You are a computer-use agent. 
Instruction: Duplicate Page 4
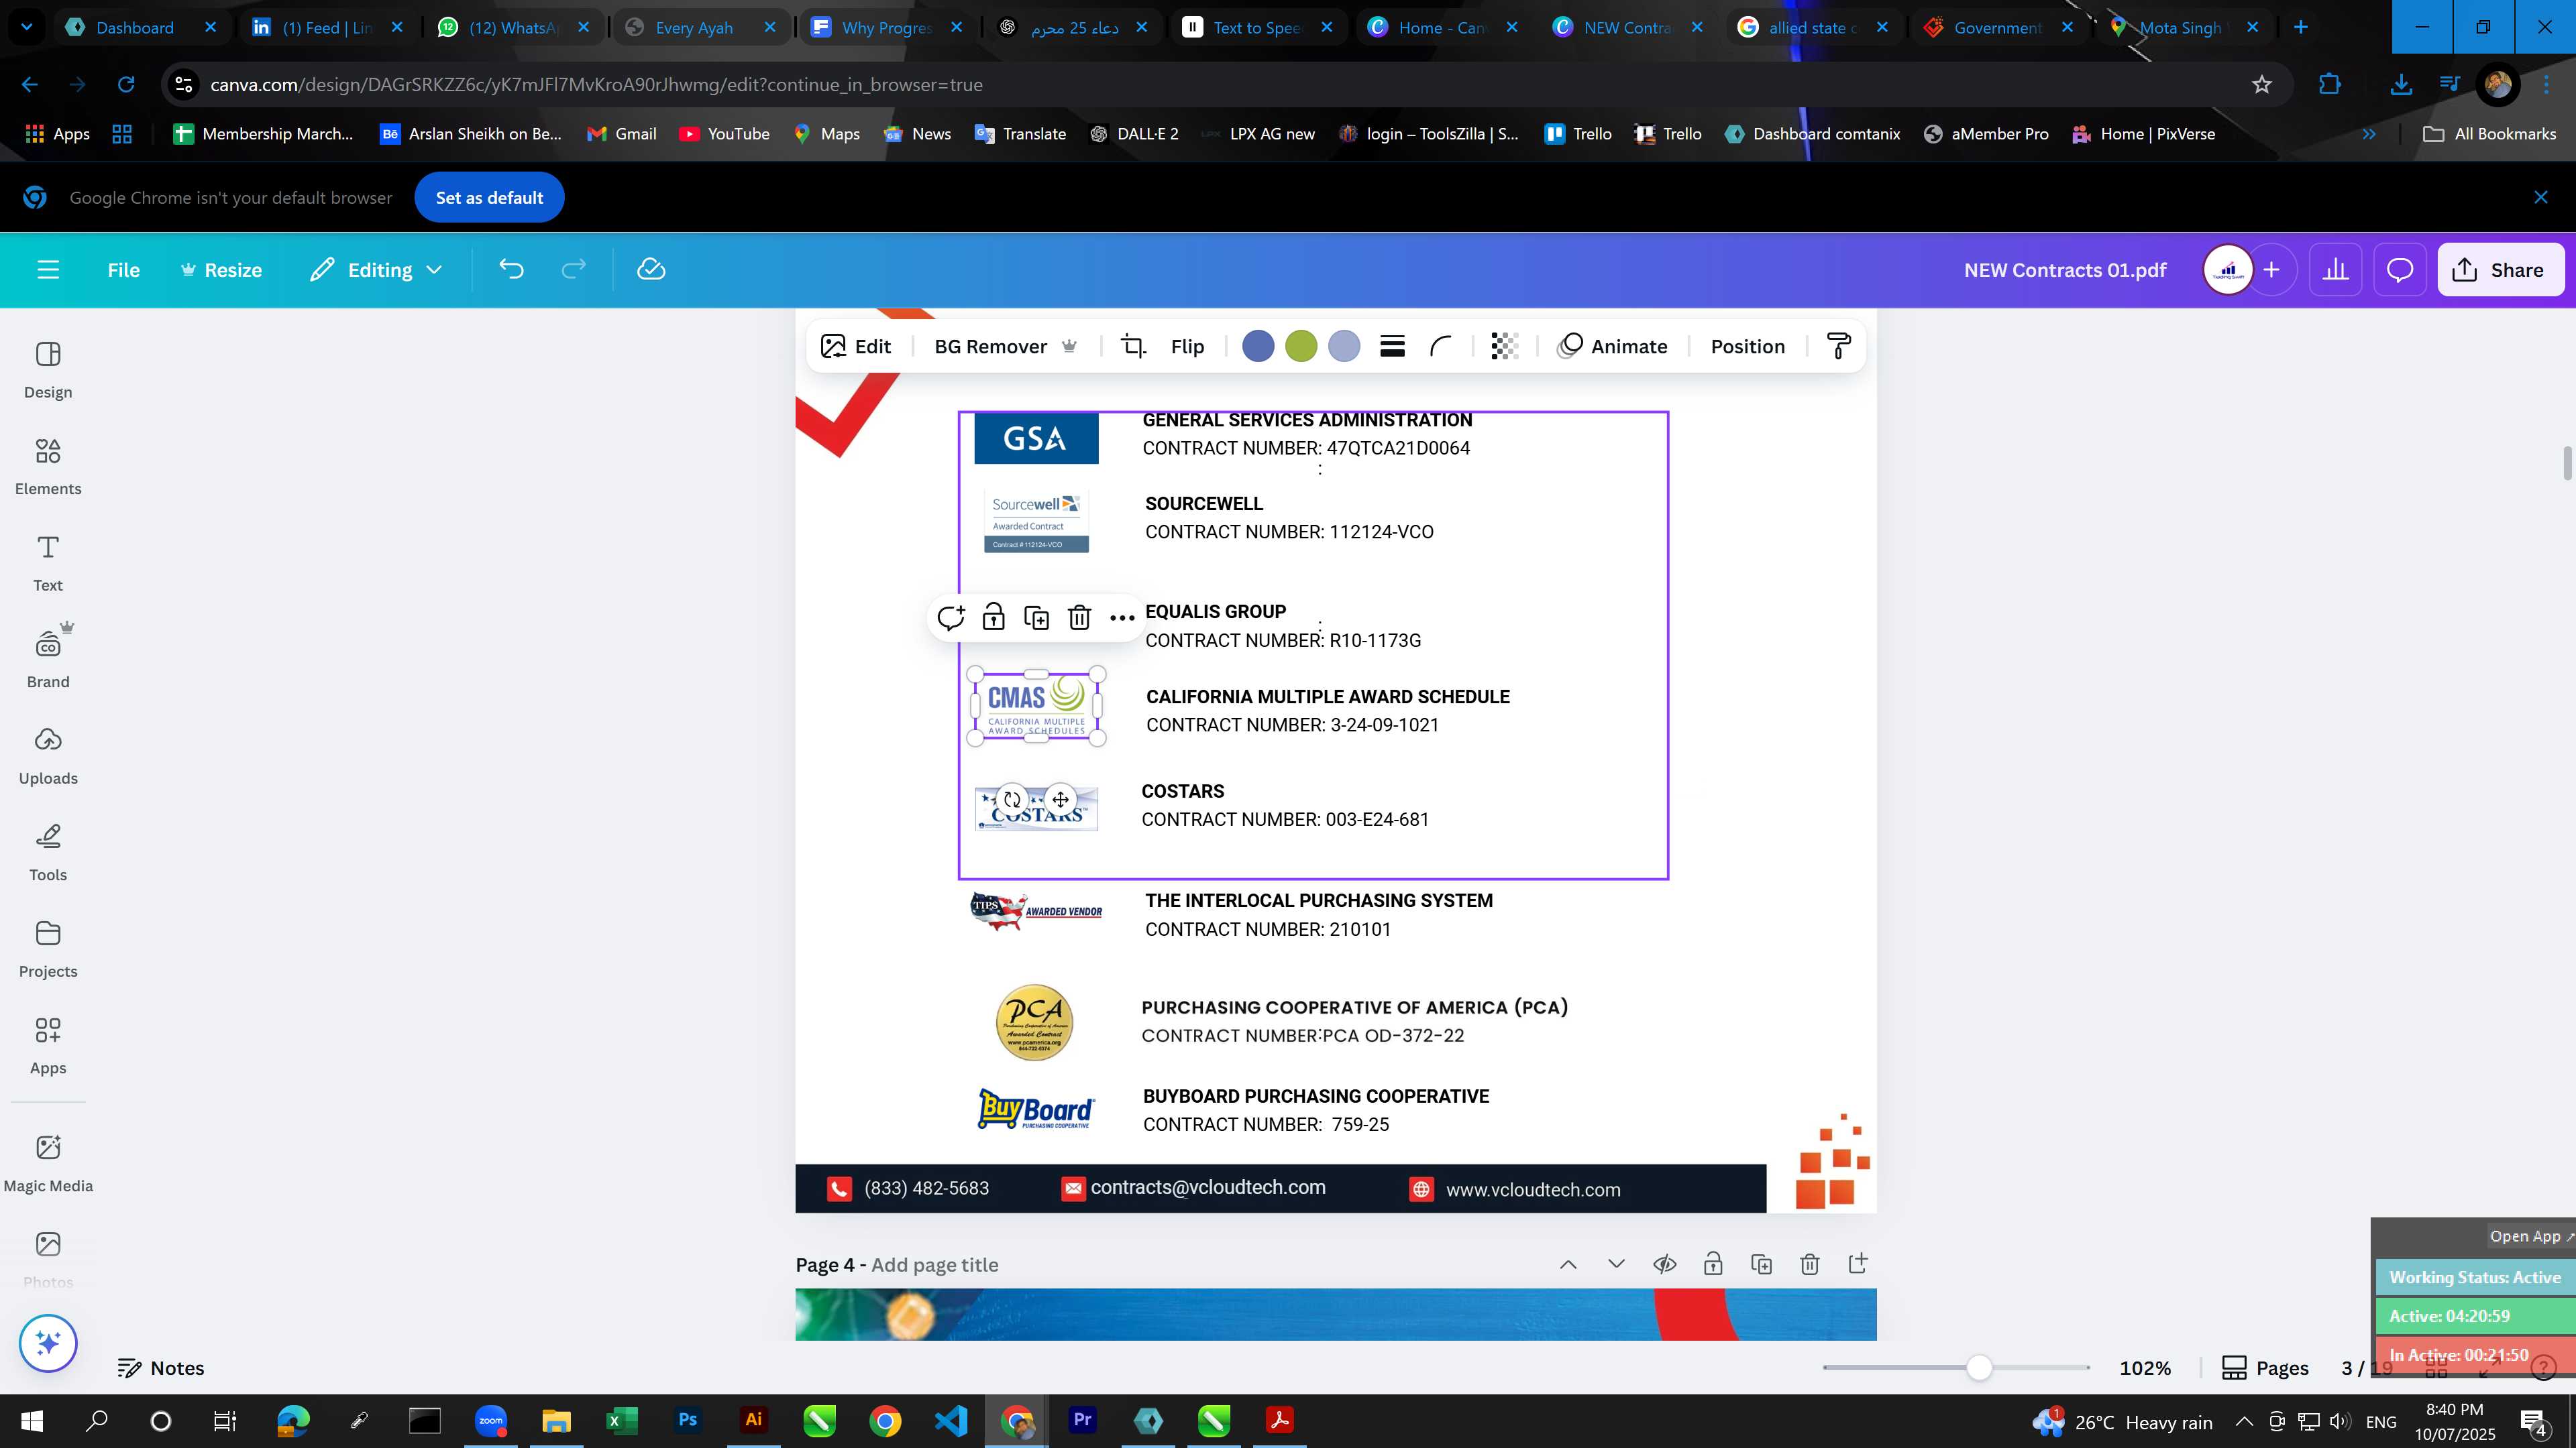click(x=1761, y=1264)
